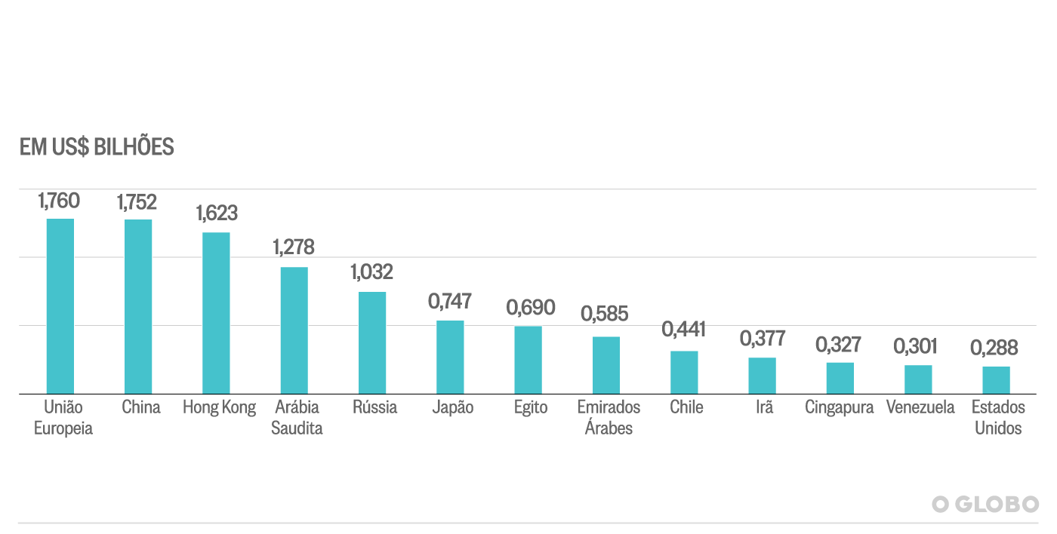This screenshot has width=1057, height=534.
Task: Click the 1,760 value label
Action: [x=59, y=201]
